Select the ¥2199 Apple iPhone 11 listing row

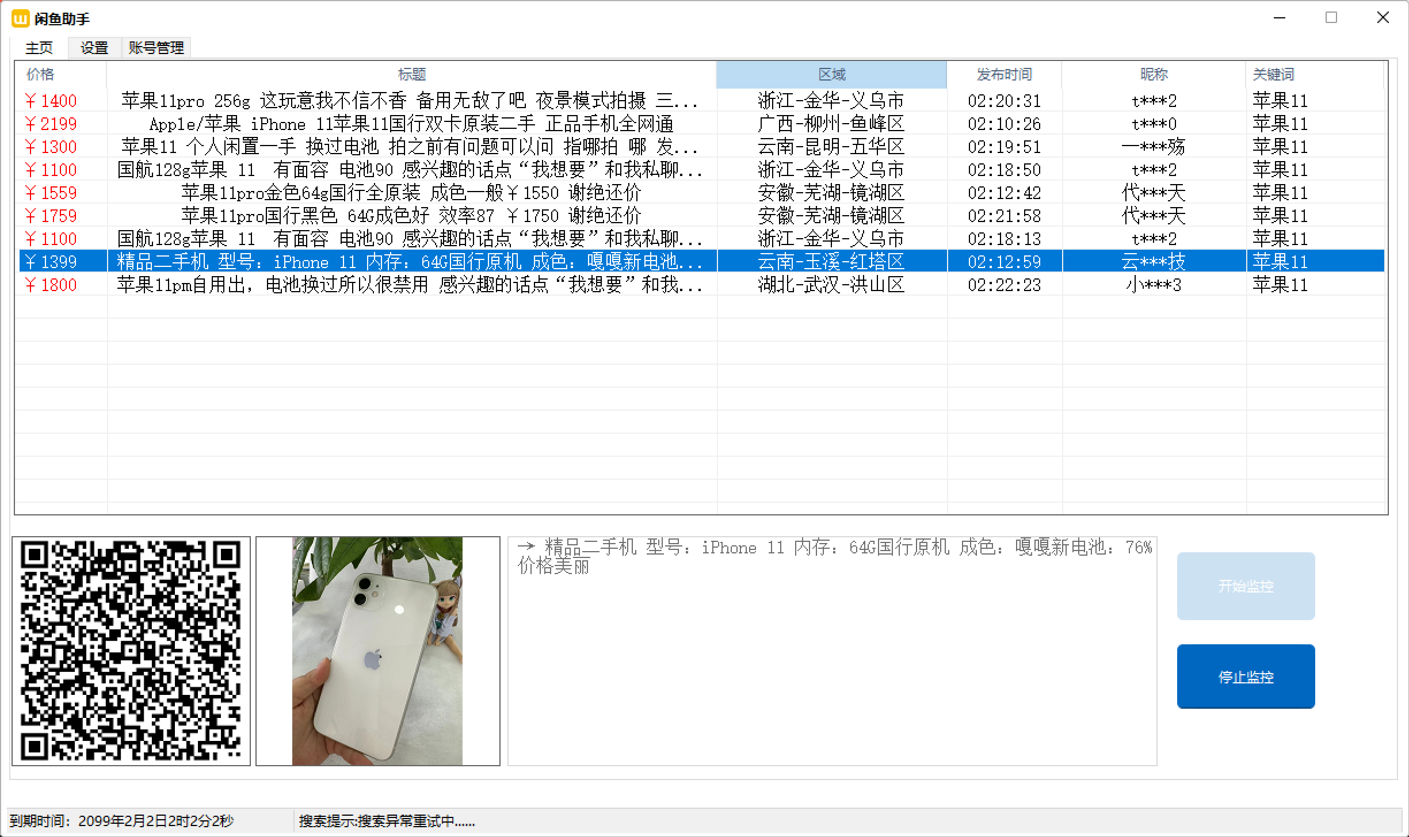point(411,124)
